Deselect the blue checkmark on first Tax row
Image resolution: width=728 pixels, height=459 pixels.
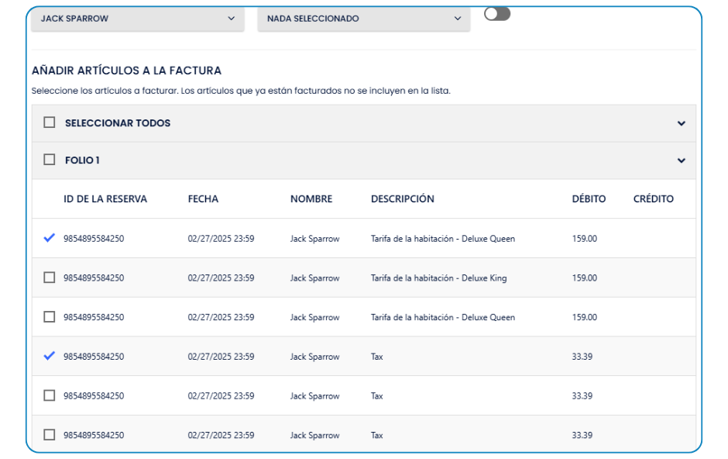pyautogui.click(x=50, y=356)
